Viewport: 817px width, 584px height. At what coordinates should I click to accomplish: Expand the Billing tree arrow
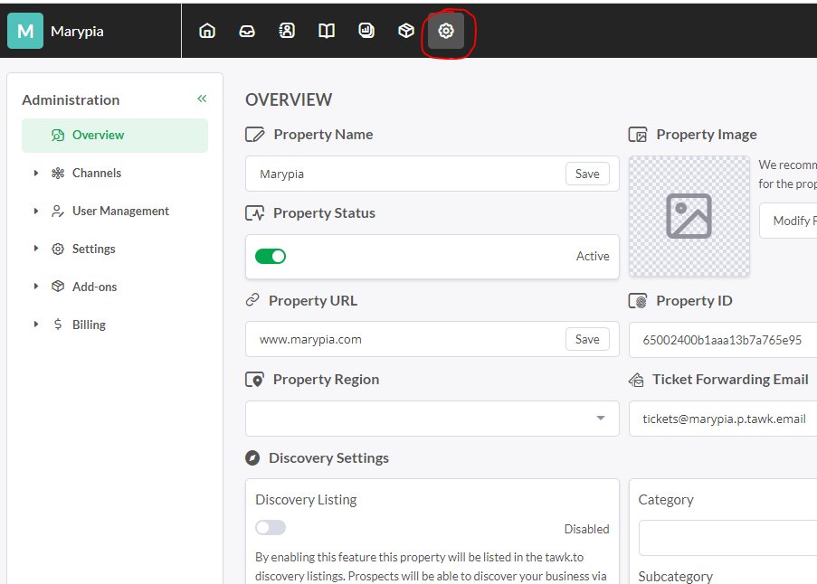[x=36, y=324]
